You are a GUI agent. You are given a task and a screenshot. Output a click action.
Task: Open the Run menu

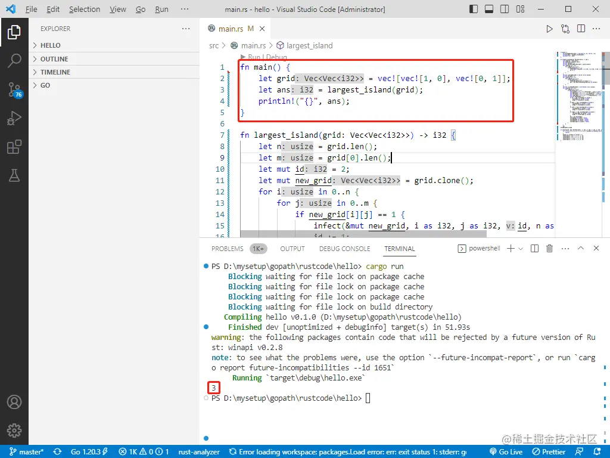(x=161, y=9)
